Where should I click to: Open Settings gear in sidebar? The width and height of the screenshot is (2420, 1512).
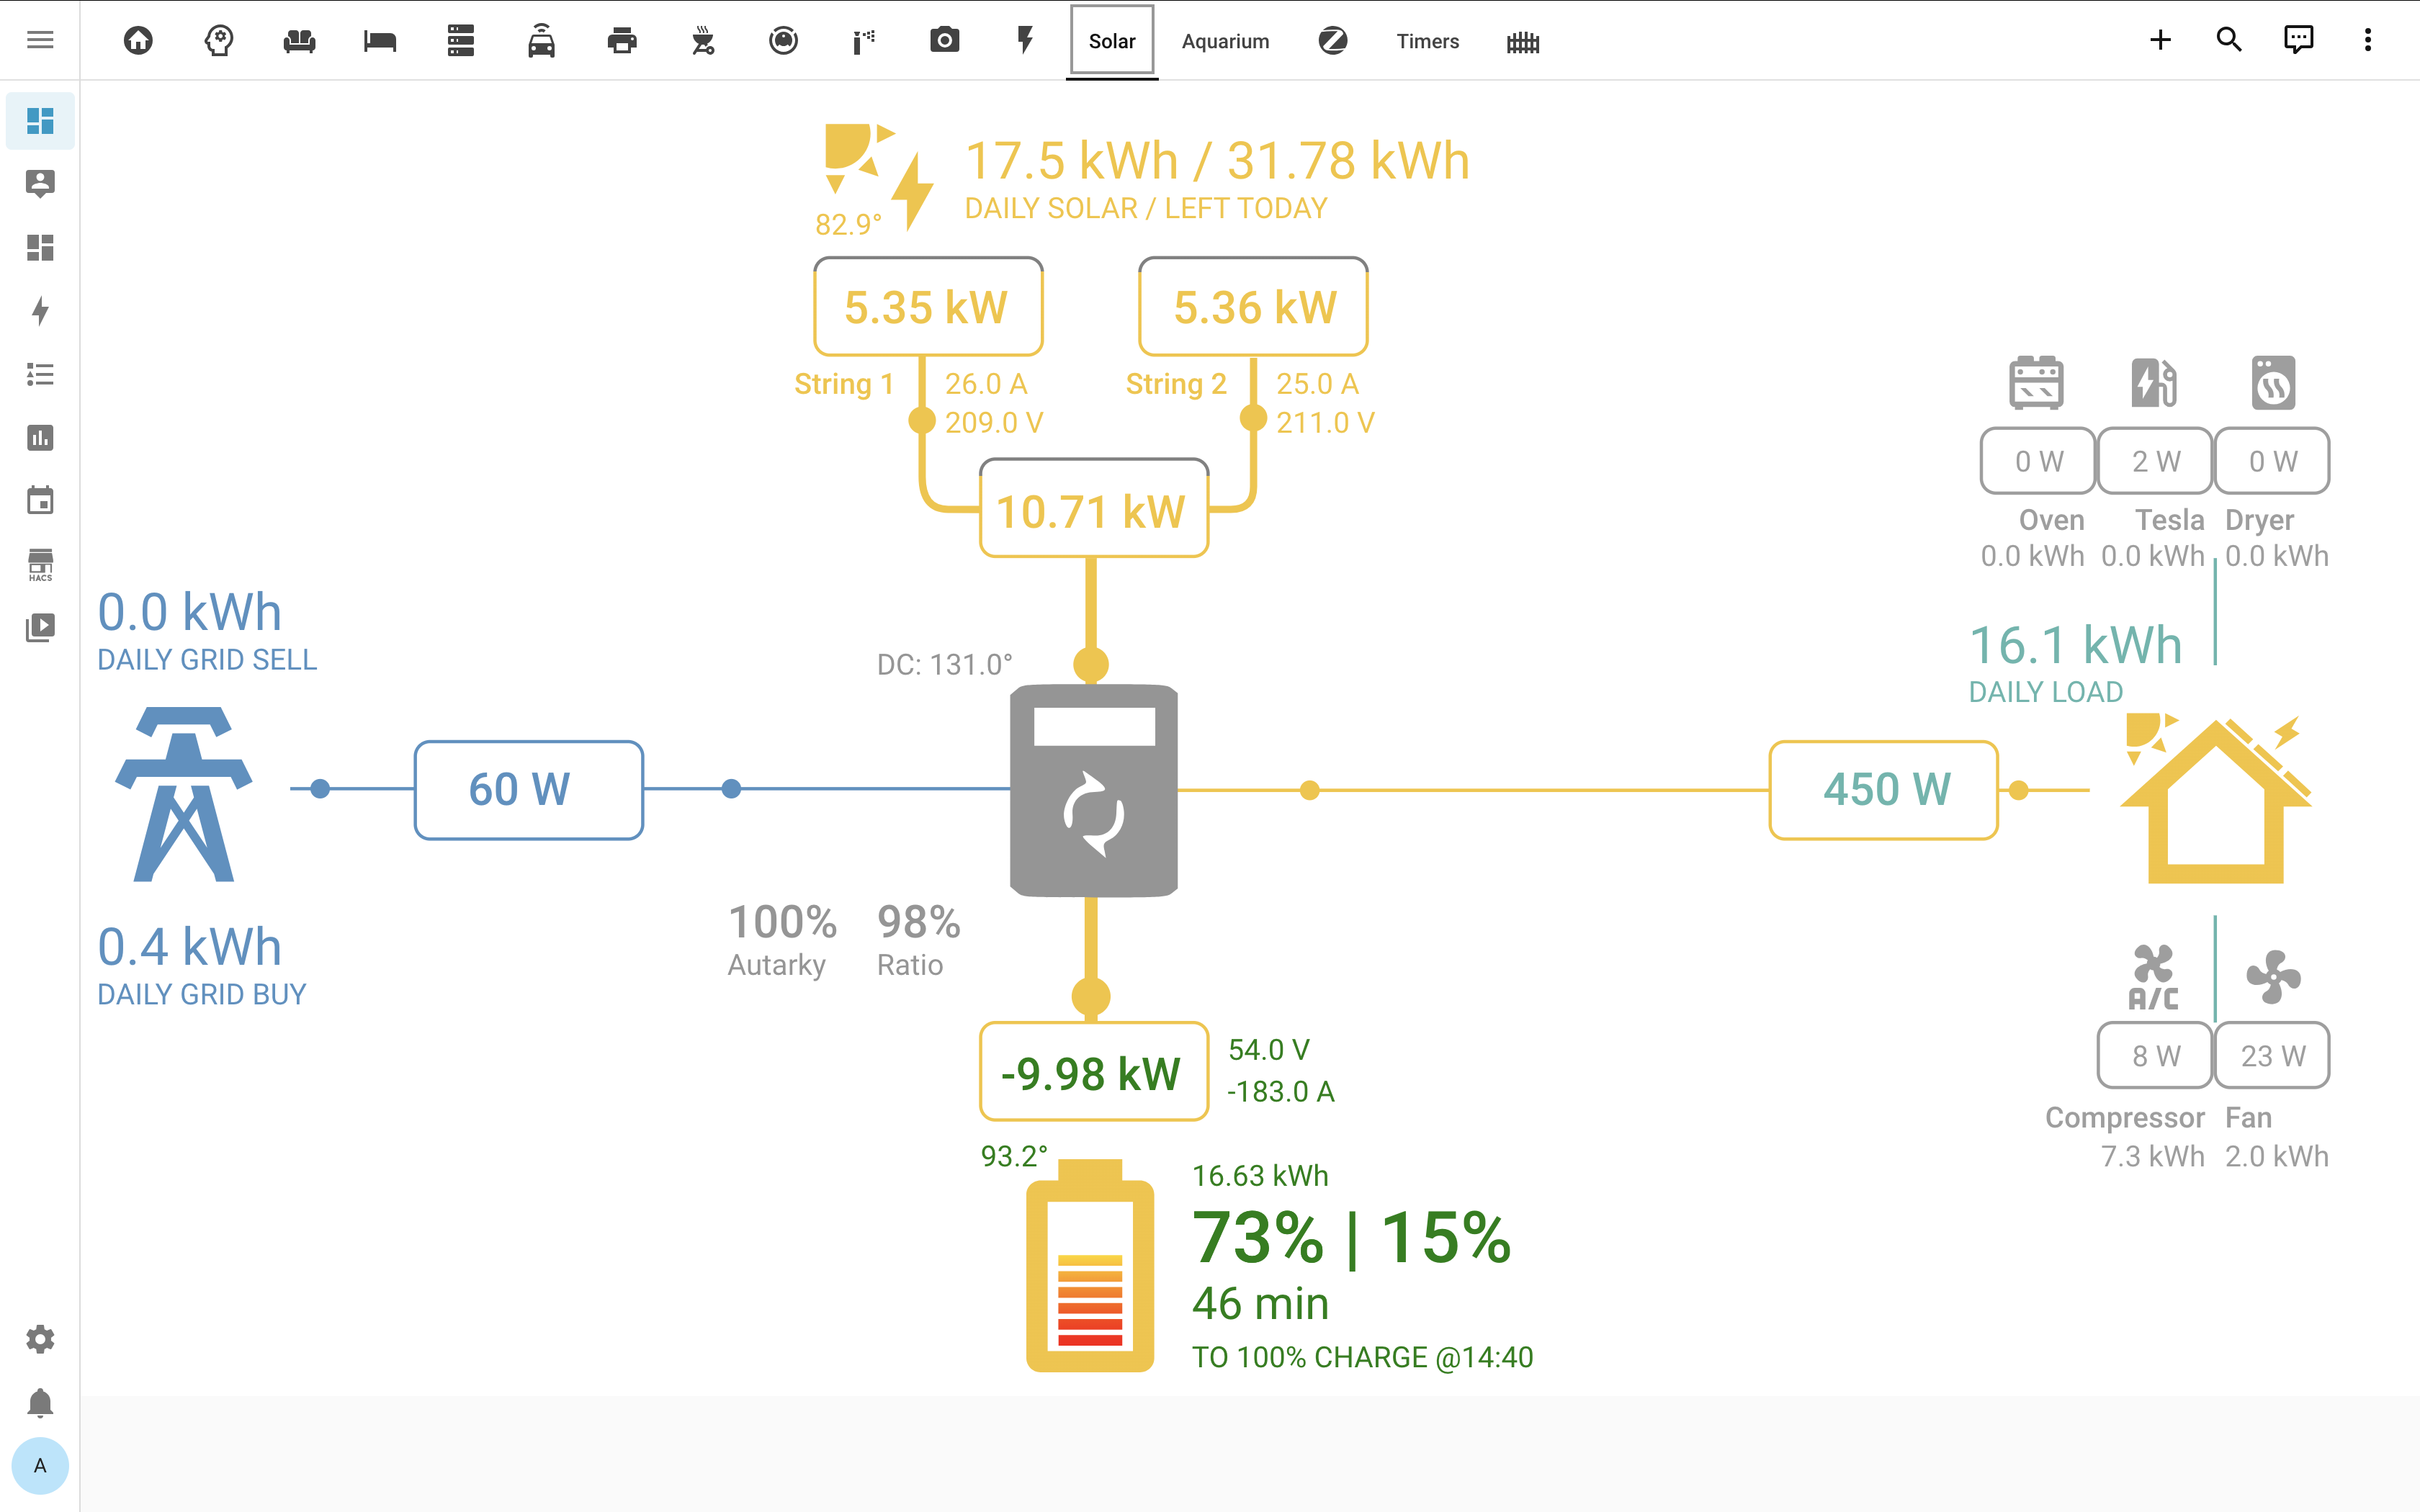[40, 1339]
